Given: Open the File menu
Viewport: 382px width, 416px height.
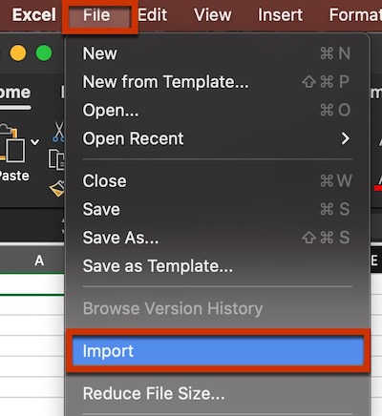Looking at the screenshot, I should 96,15.
